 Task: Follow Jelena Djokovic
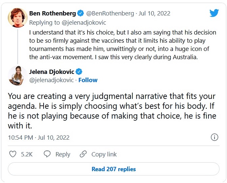pyautogui.click(x=88, y=80)
